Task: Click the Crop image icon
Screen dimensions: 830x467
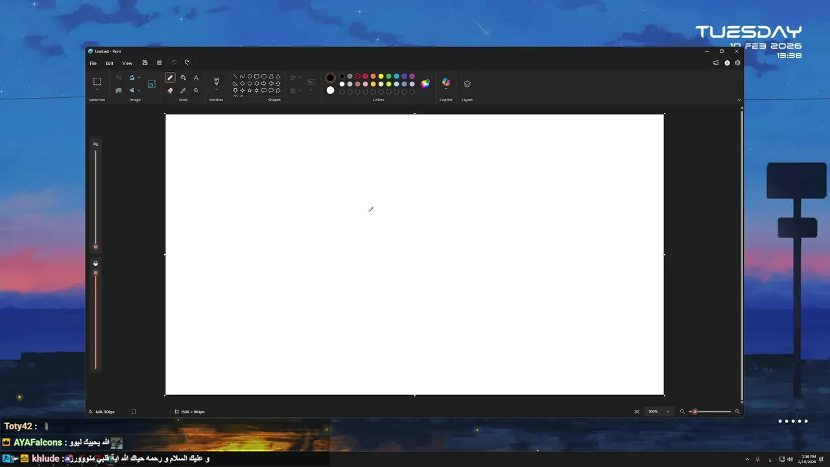Action: coord(118,77)
